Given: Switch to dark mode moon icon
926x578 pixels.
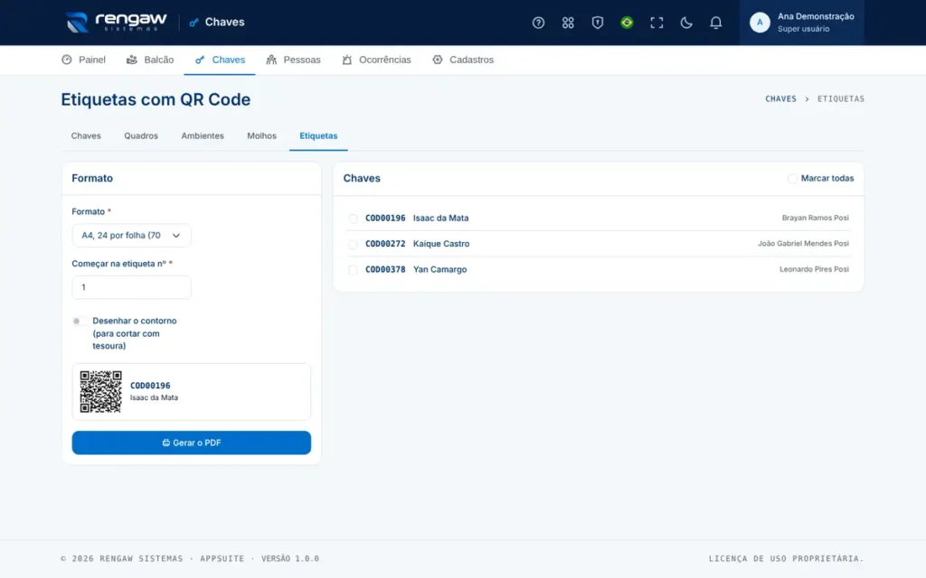Looking at the screenshot, I should (685, 23).
